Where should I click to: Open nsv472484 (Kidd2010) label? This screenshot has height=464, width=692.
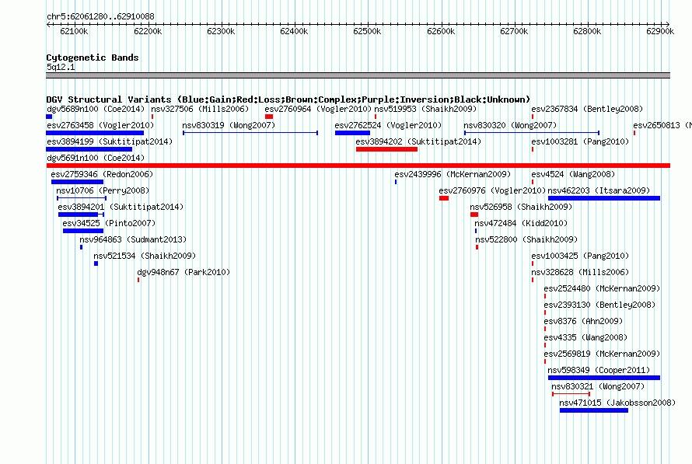pyautogui.click(x=521, y=223)
